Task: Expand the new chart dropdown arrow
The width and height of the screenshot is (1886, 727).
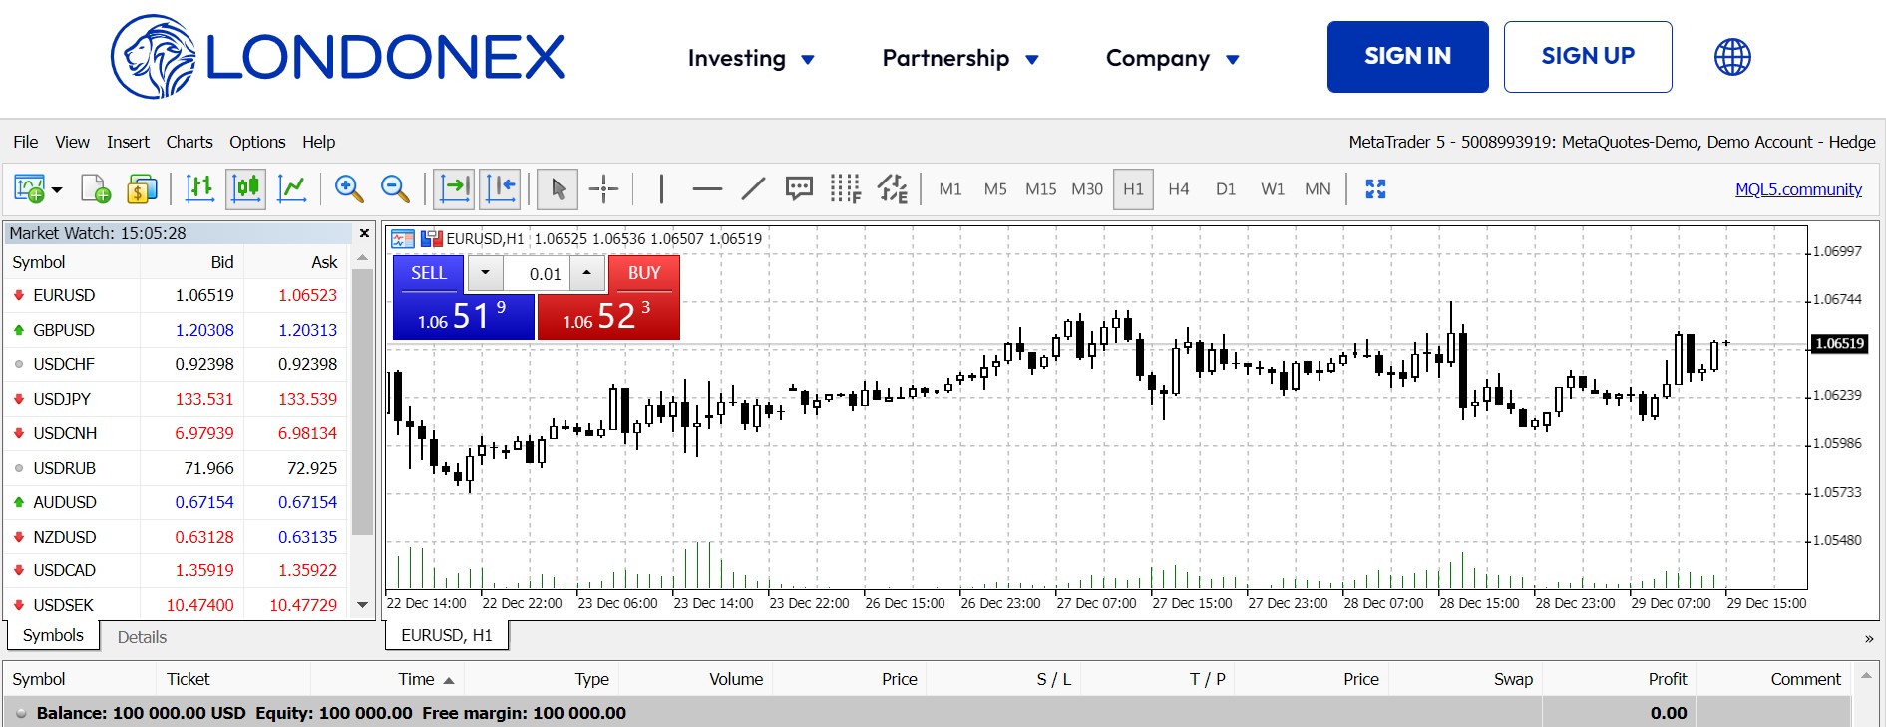Action: pos(57,189)
